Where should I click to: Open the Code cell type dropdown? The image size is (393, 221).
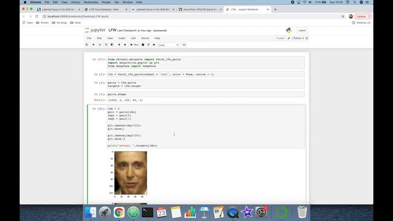[x=168, y=45]
